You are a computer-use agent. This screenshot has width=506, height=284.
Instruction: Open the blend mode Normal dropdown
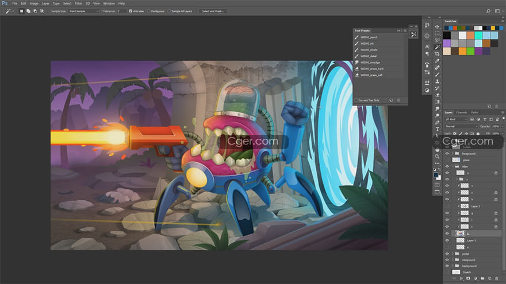click(462, 126)
